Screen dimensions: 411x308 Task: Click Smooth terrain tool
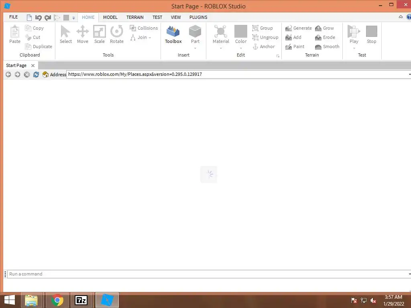tap(327, 47)
